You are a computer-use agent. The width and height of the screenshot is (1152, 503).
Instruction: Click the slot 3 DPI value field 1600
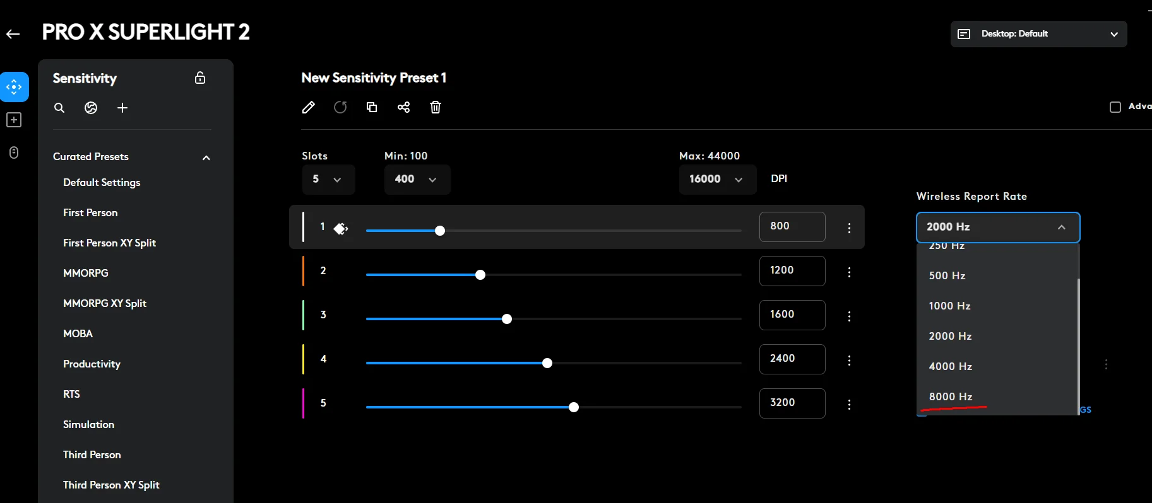792,315
